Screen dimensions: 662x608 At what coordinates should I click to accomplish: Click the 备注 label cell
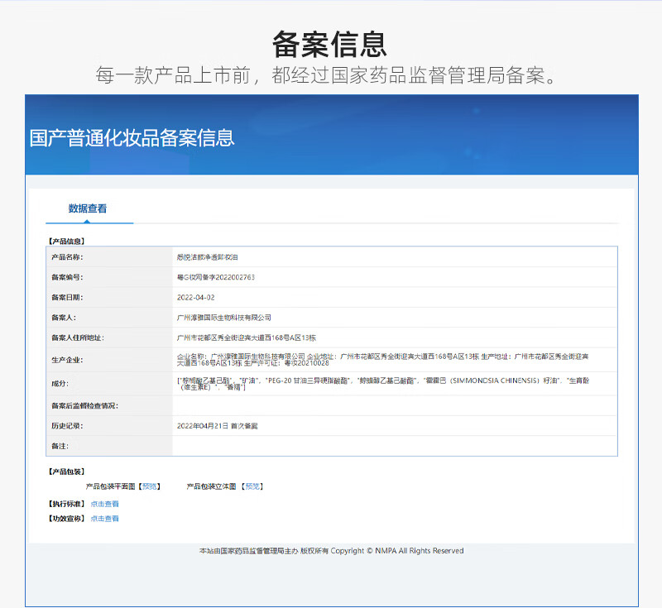pyautogui.click(x=109, y=446)
